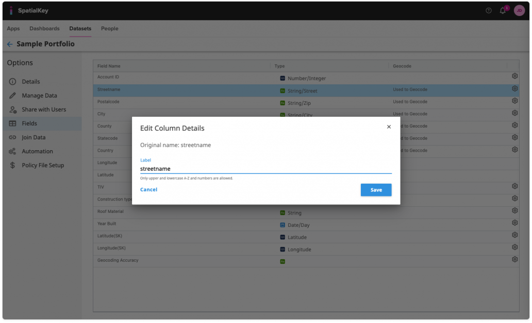Image resolution: width=532 pixels, height=323 pixels.
Task: Click the back arrow beside Sample Portfolio
Action: 9,44
